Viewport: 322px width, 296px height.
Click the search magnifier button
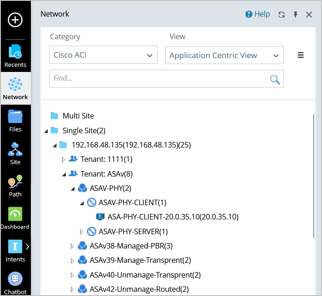pos(275,79)
